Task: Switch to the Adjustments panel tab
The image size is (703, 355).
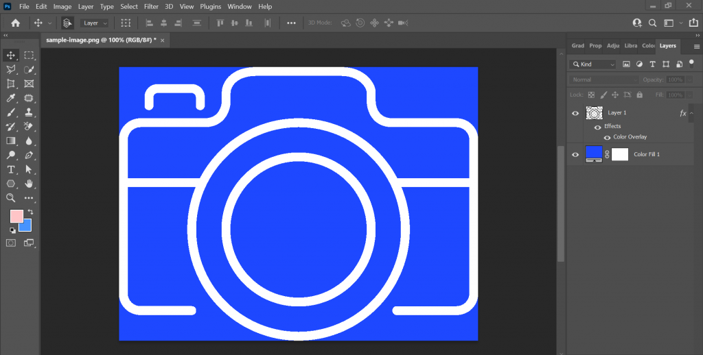Action: click(x=613, y=46)
